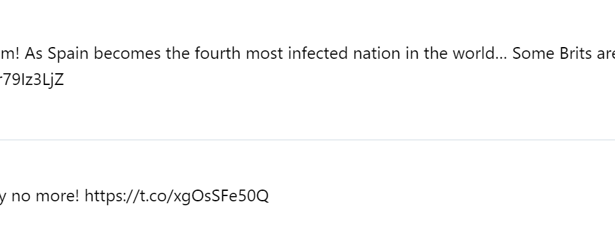Viewport: 615px width, 251px height.
Task: Open the https://t.co/xgOsSFe50Q link
Action: 177,196
